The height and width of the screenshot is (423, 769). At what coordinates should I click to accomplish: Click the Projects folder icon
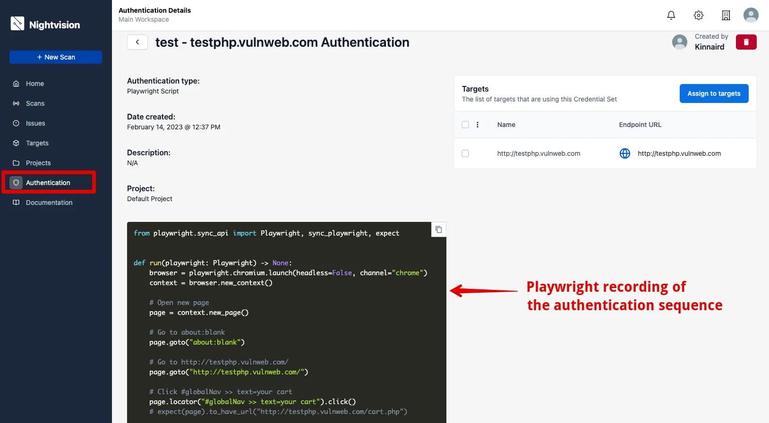[x=16, y=163]
